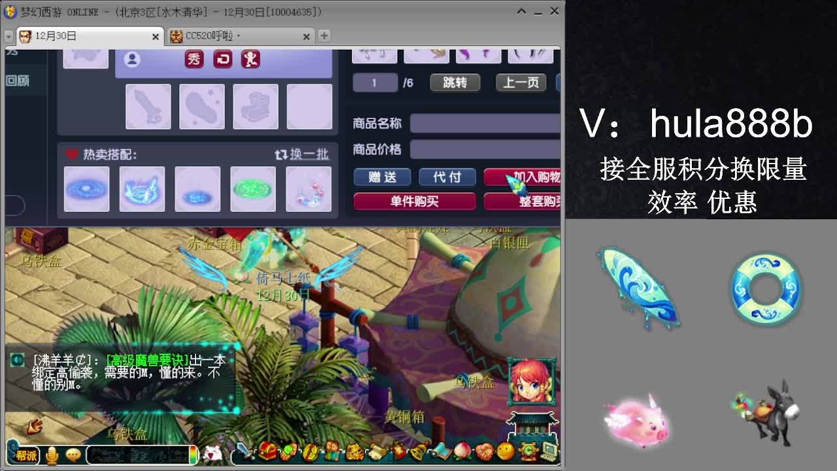The width and height of the screenshot is (837, 471).
Task: Click the 单件购买 single purchase button
Action: tap(415, 201)
